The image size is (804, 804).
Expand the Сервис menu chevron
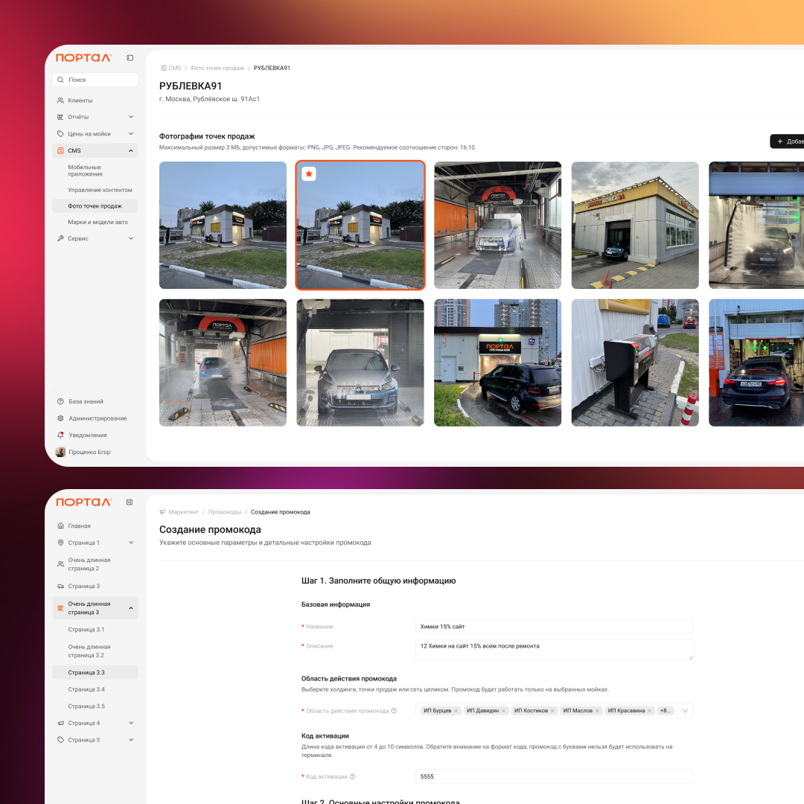(131, 238)
